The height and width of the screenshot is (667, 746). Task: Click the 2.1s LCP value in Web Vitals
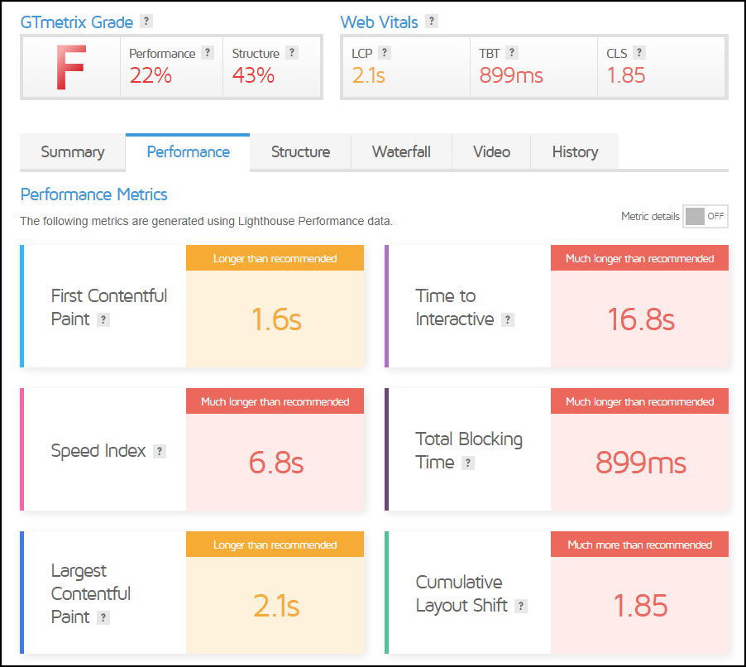point(368,75)
